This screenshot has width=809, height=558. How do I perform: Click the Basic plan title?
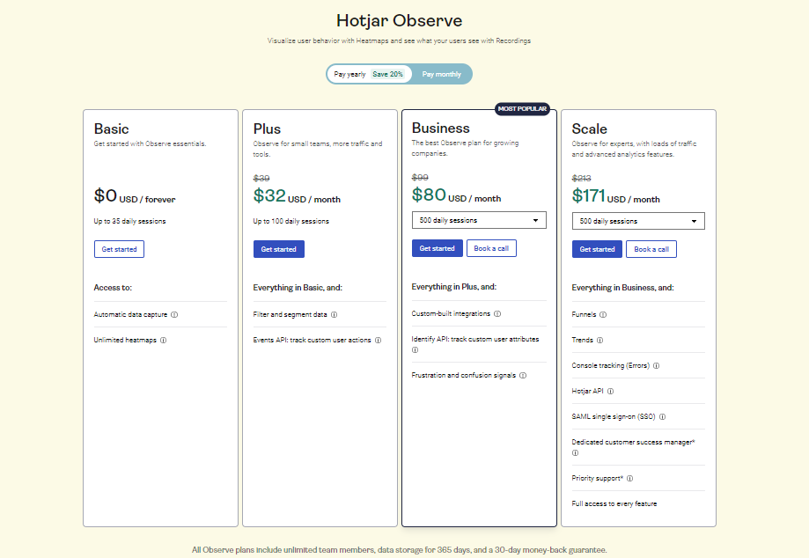coord(112,128)
